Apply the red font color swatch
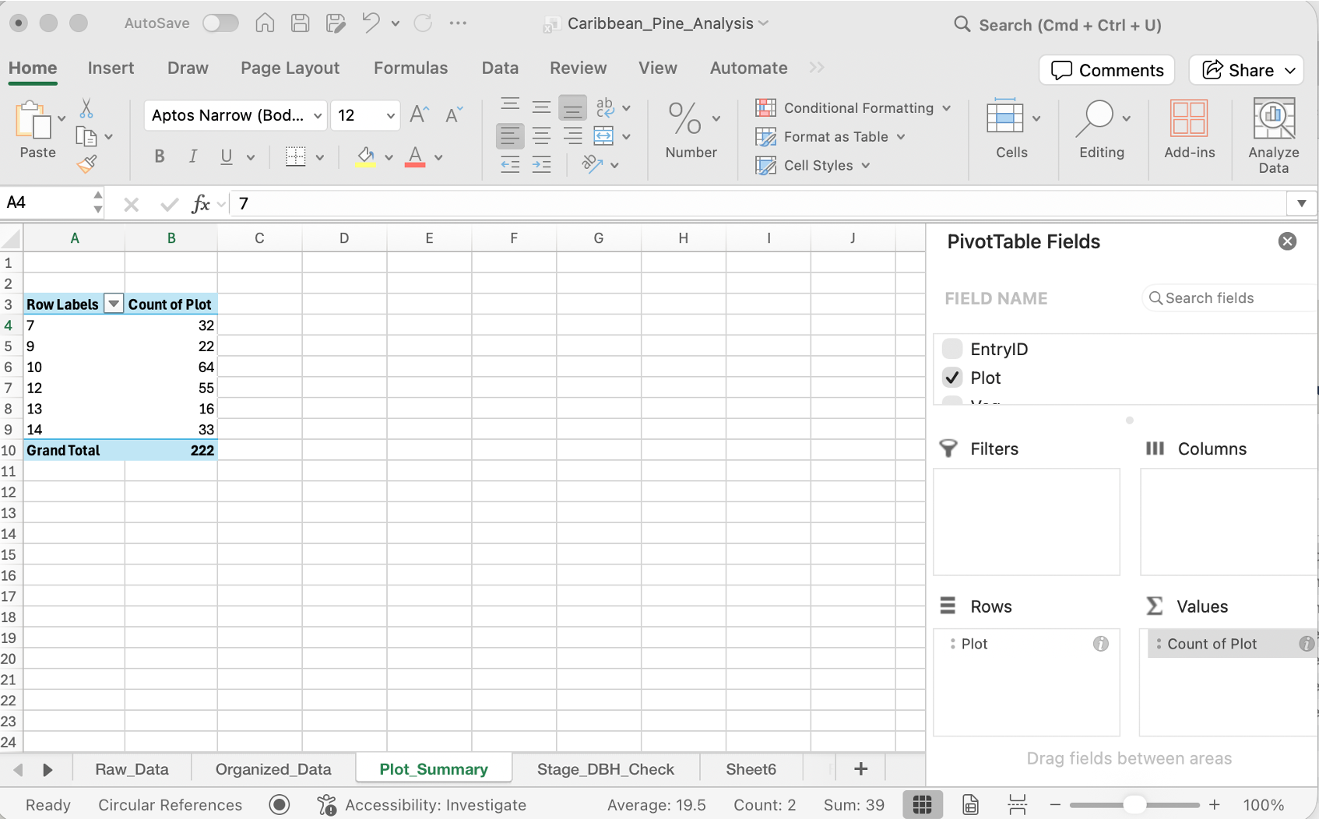This screenshot has height=819, width=1319. click(x=415, y=157)
